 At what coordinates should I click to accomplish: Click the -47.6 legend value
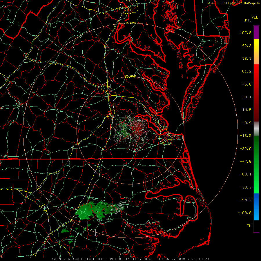246,162
